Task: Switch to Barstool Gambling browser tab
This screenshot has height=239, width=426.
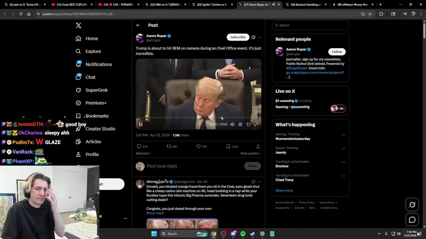Action: click(306, 5)
